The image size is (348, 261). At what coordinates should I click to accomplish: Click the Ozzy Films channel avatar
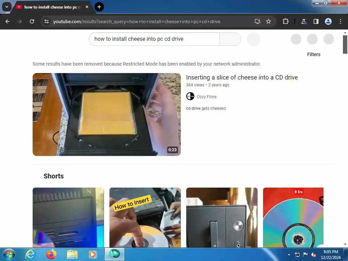point(190,96)
